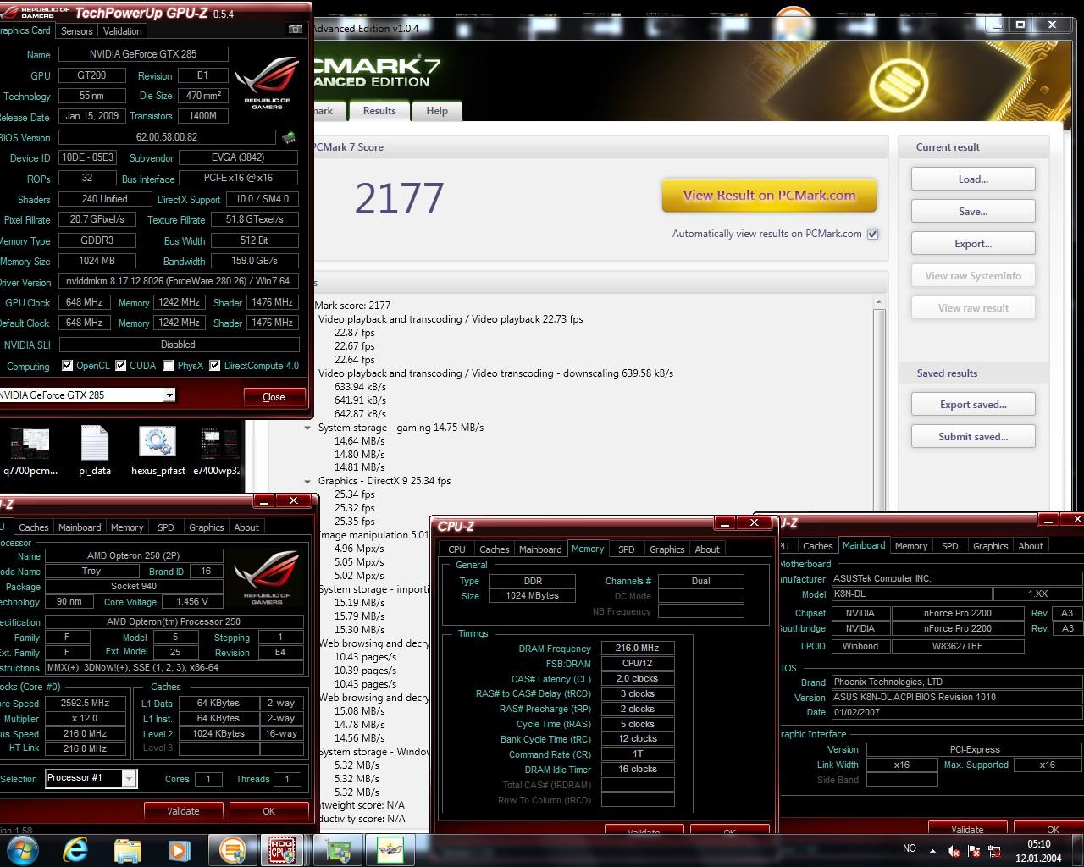Open Windows Explorer from the taskbar
Screen dimensions: 1084x867
[x=127, y=850]
